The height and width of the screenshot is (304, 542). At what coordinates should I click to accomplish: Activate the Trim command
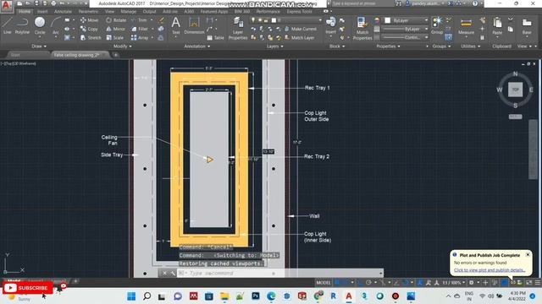point(139,20)
